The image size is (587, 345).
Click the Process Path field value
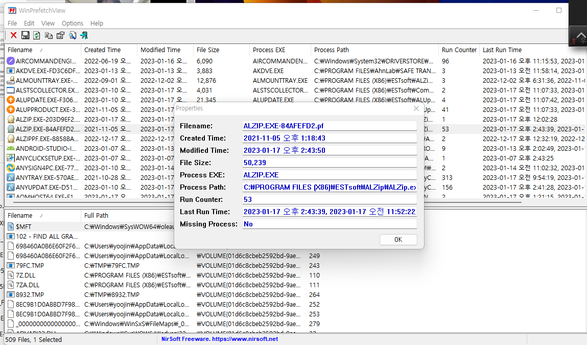(330, 187)
